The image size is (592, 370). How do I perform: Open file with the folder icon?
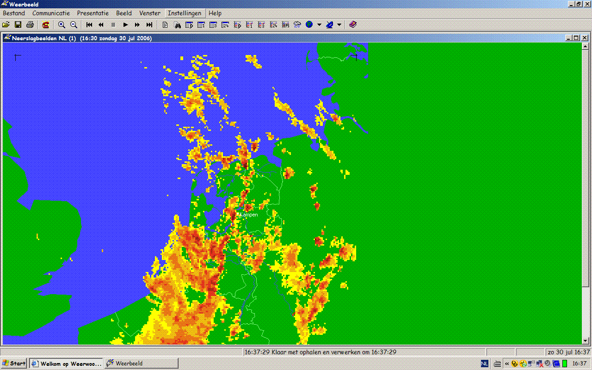[6, 25]
